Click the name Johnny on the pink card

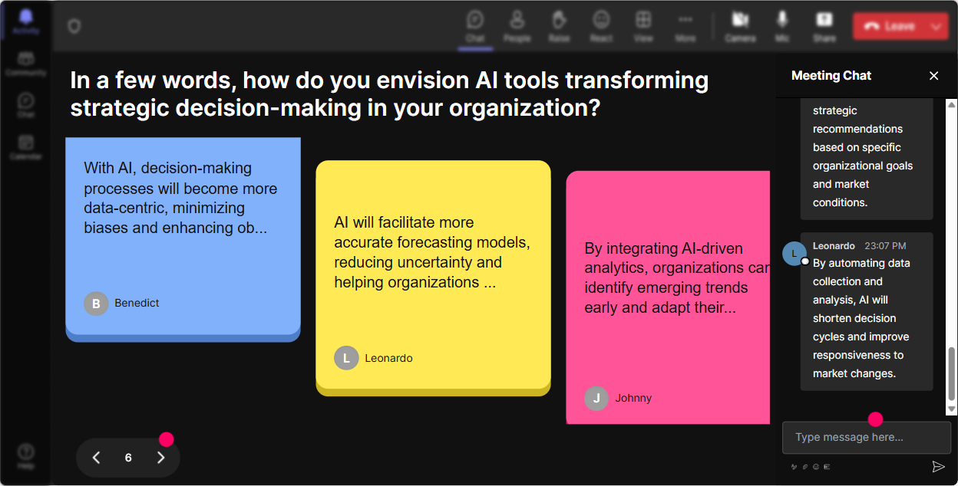(633, 399)
